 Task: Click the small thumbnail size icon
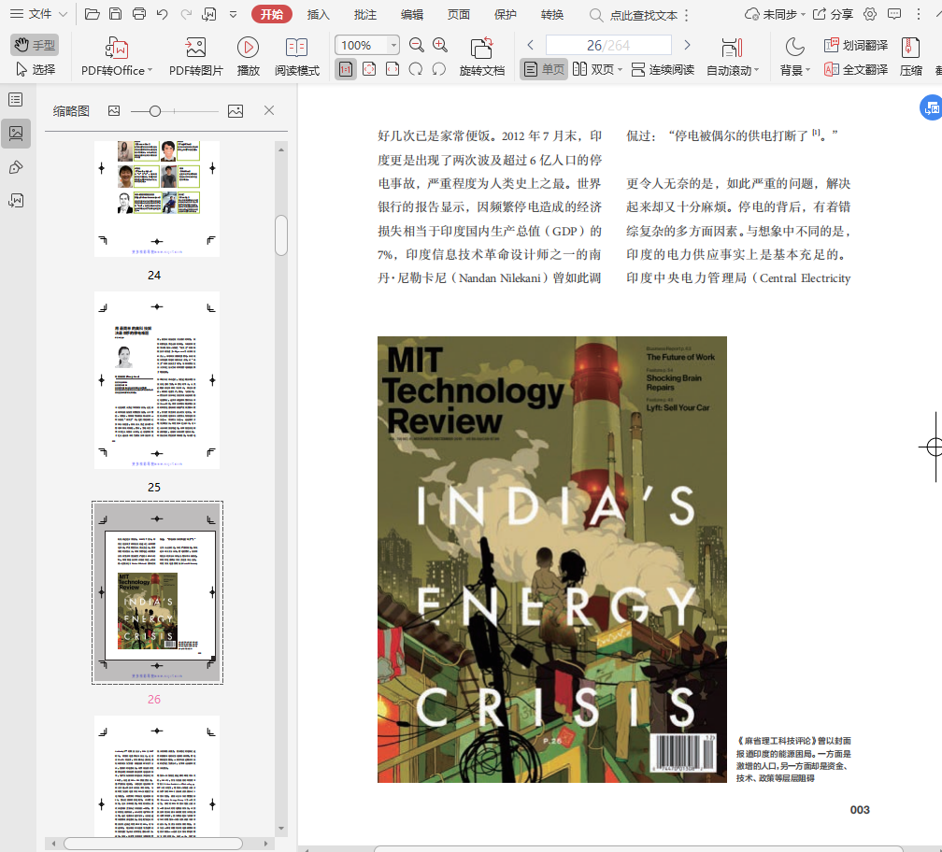(114, 110)
